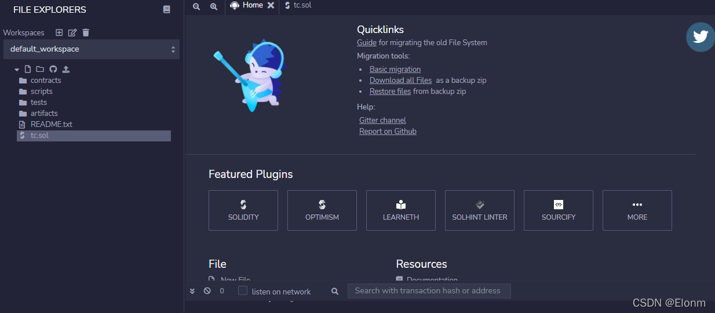715x313 pixels.
Task: Open the Gitter channel link
Action: 382,120
